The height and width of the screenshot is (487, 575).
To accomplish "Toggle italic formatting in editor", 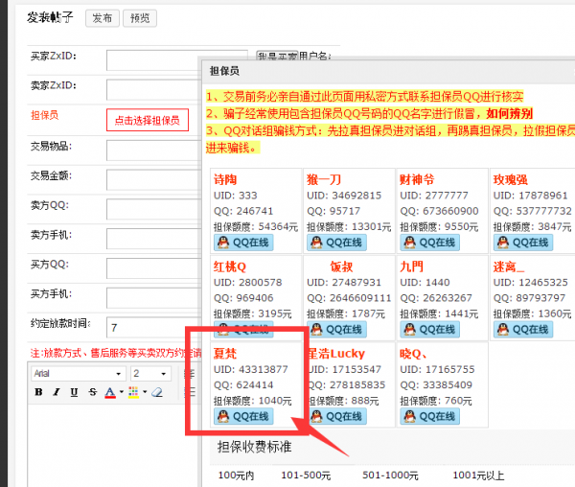I will tap(57, 392).
